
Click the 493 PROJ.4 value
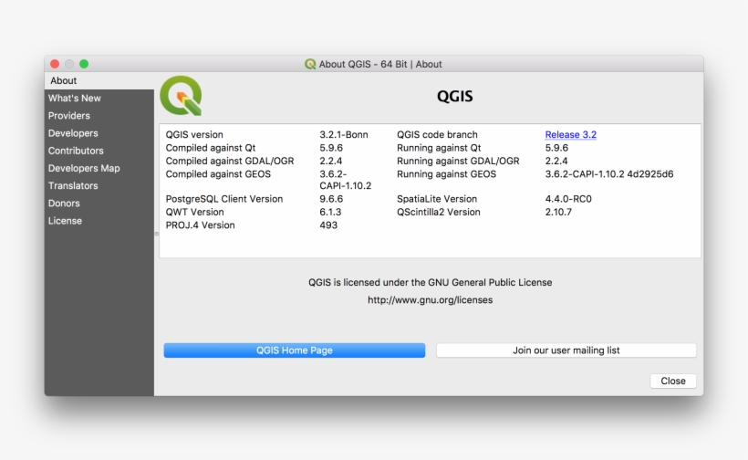[x=328, y=225]
